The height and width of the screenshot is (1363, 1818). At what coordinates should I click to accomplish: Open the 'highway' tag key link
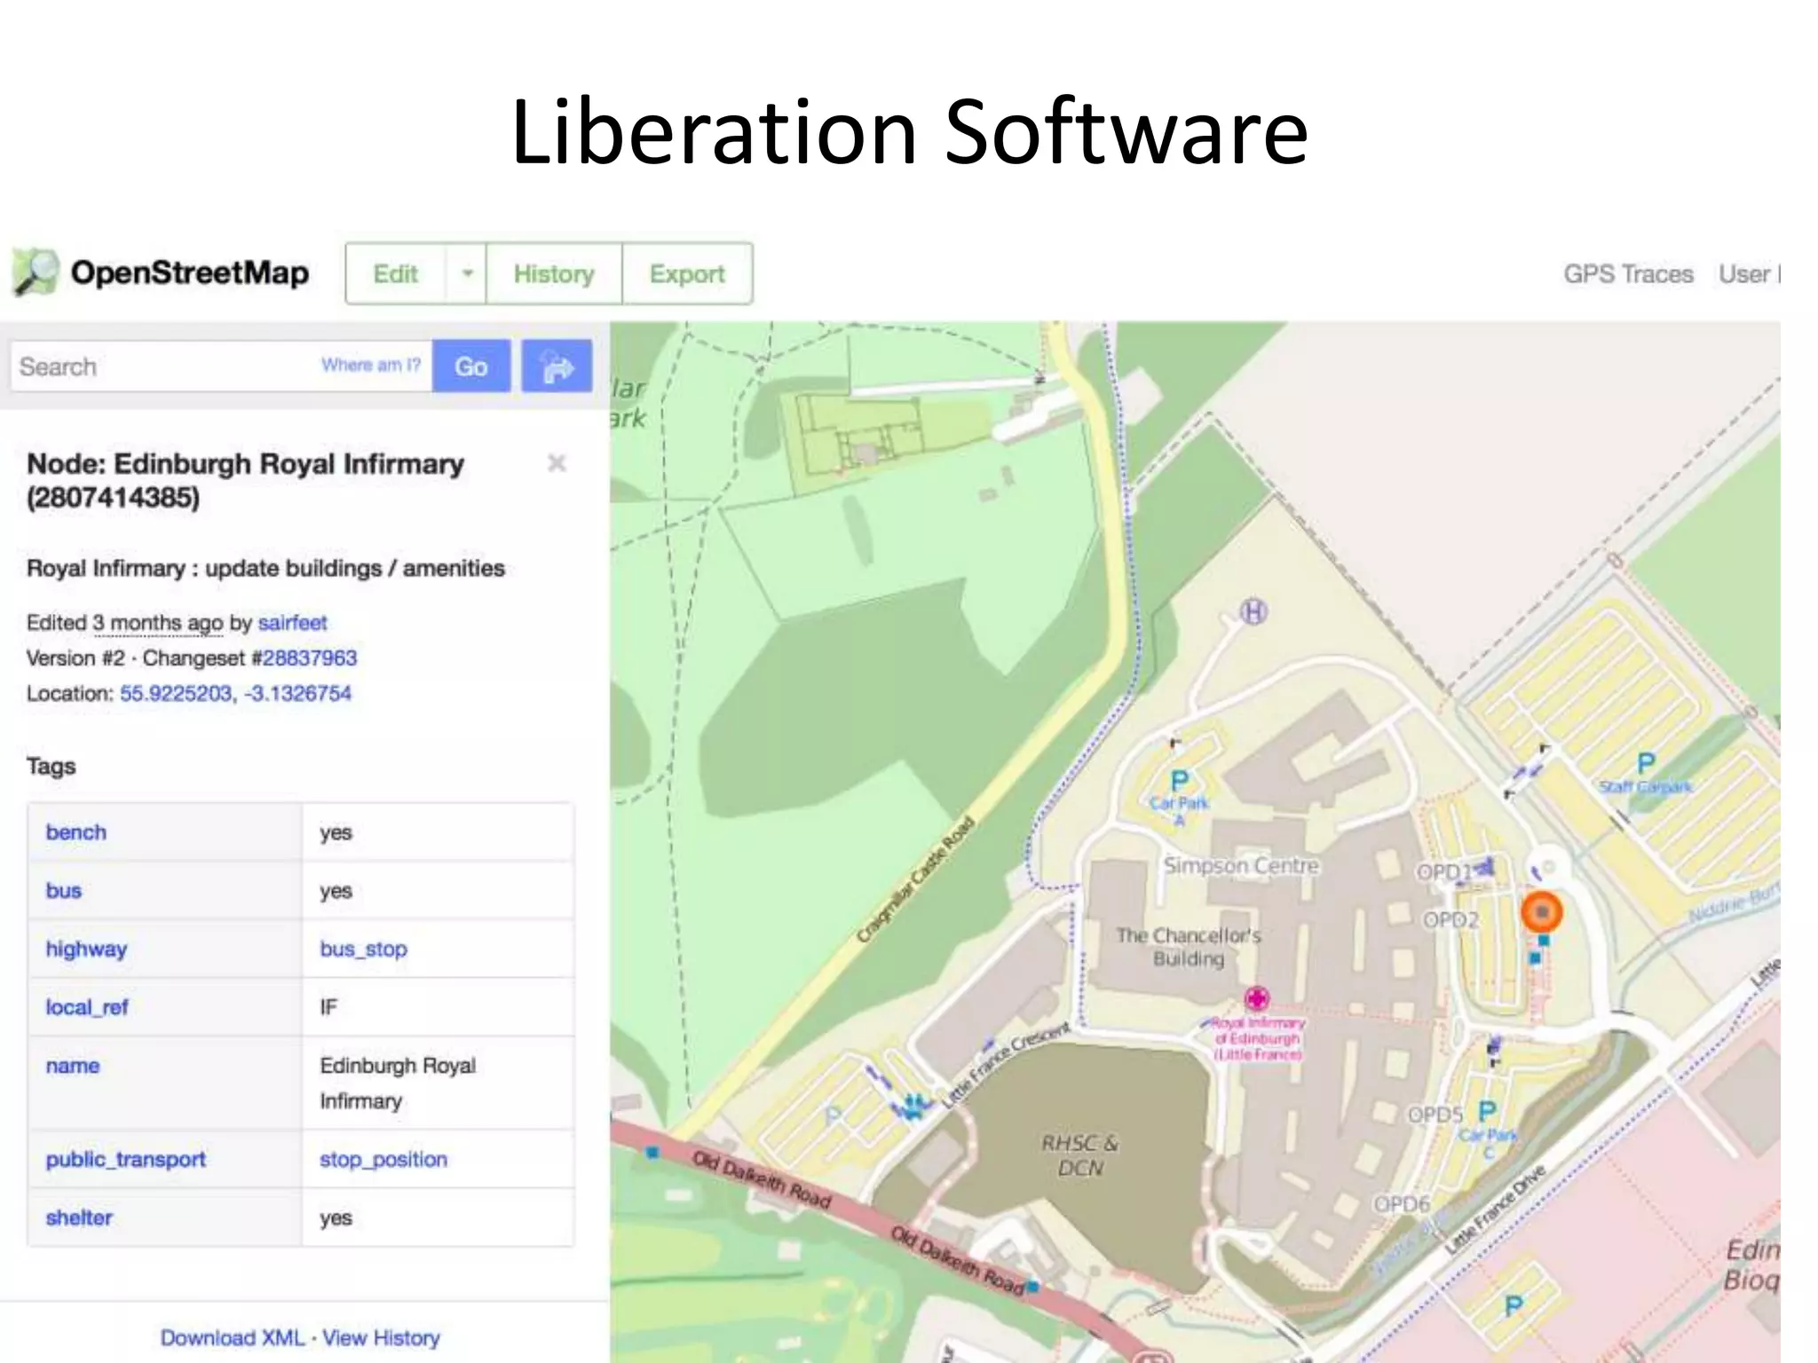click(86, 949)
